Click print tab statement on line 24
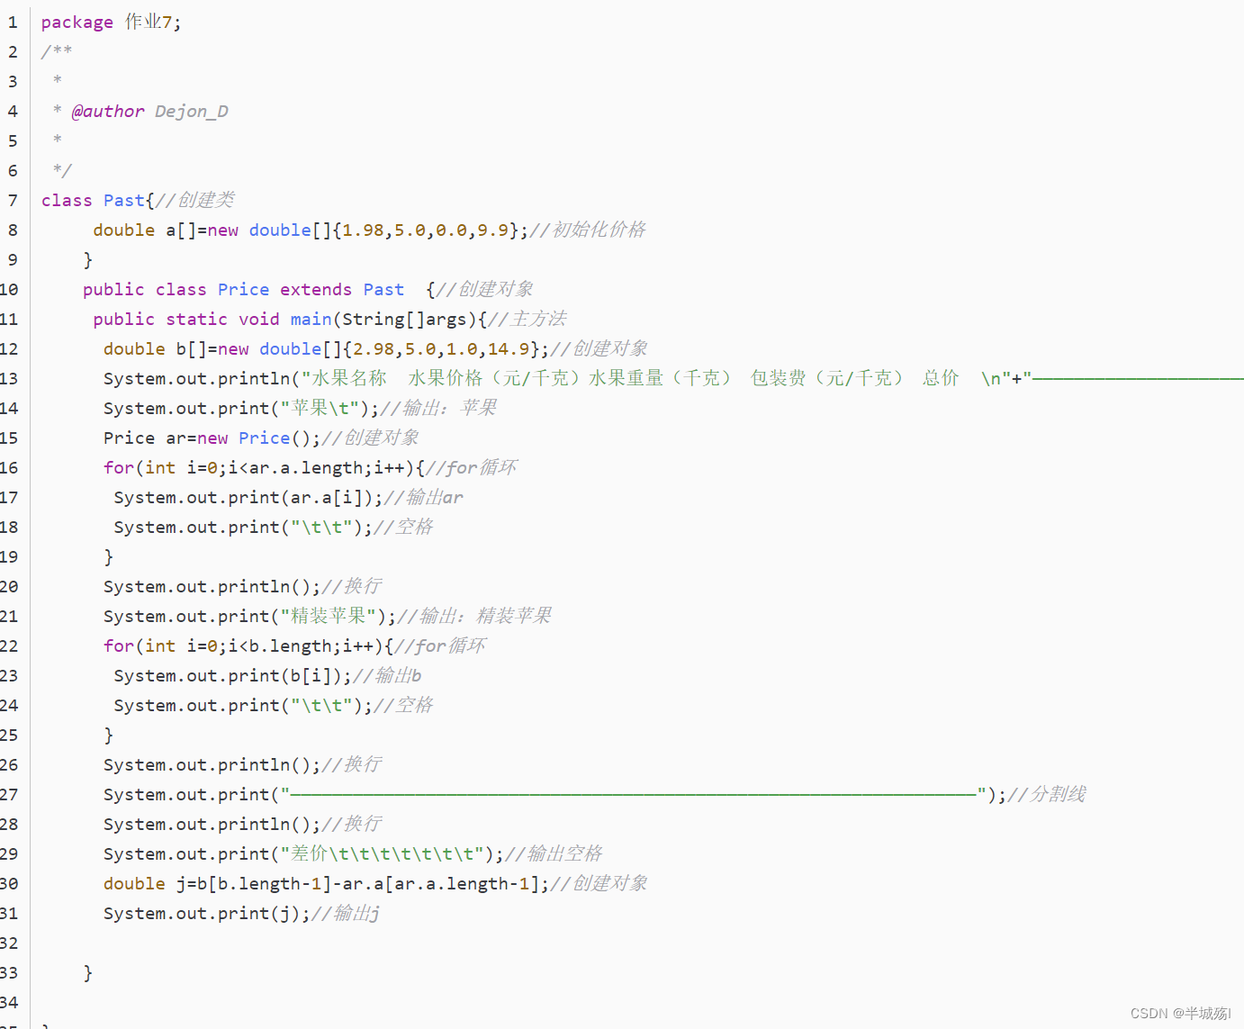The image size is (1244, 1029). 243,705
